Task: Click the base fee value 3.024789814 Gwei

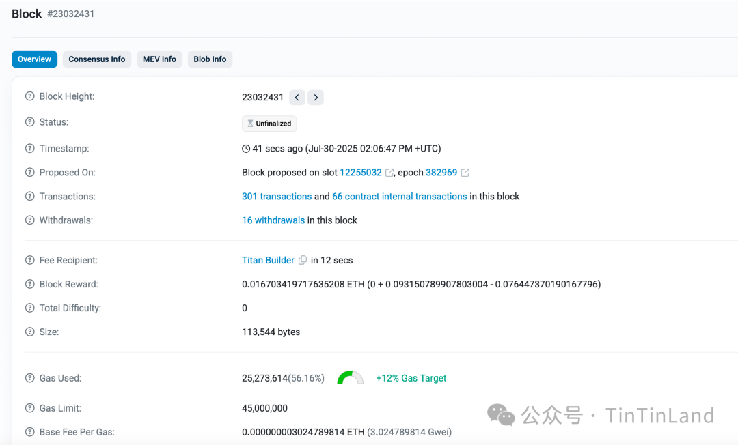Action: tap(409, 432)
